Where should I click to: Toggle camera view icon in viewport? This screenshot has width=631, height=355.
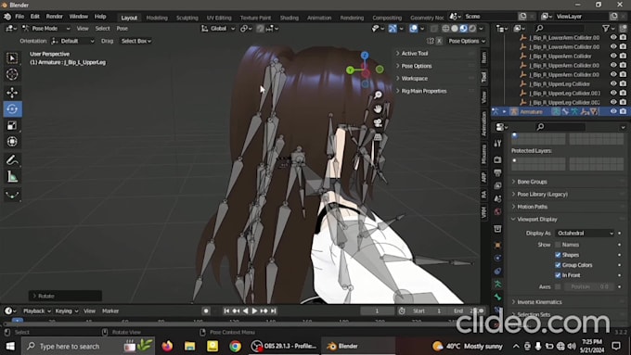[378, 123]
